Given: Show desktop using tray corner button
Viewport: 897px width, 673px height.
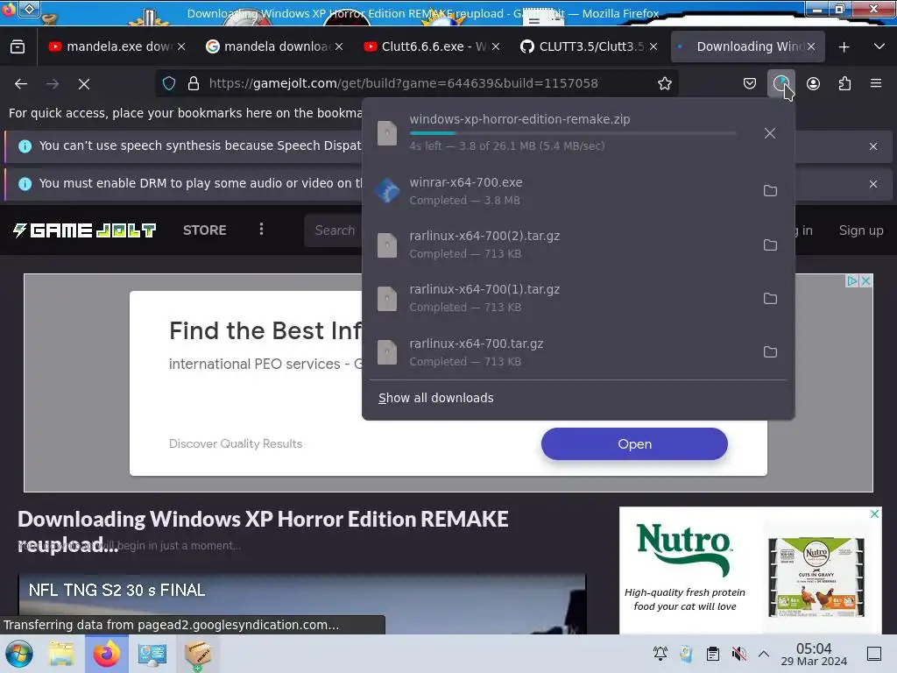Looking at the screenshot, I should pyautogui.click(x=874, y=654).
